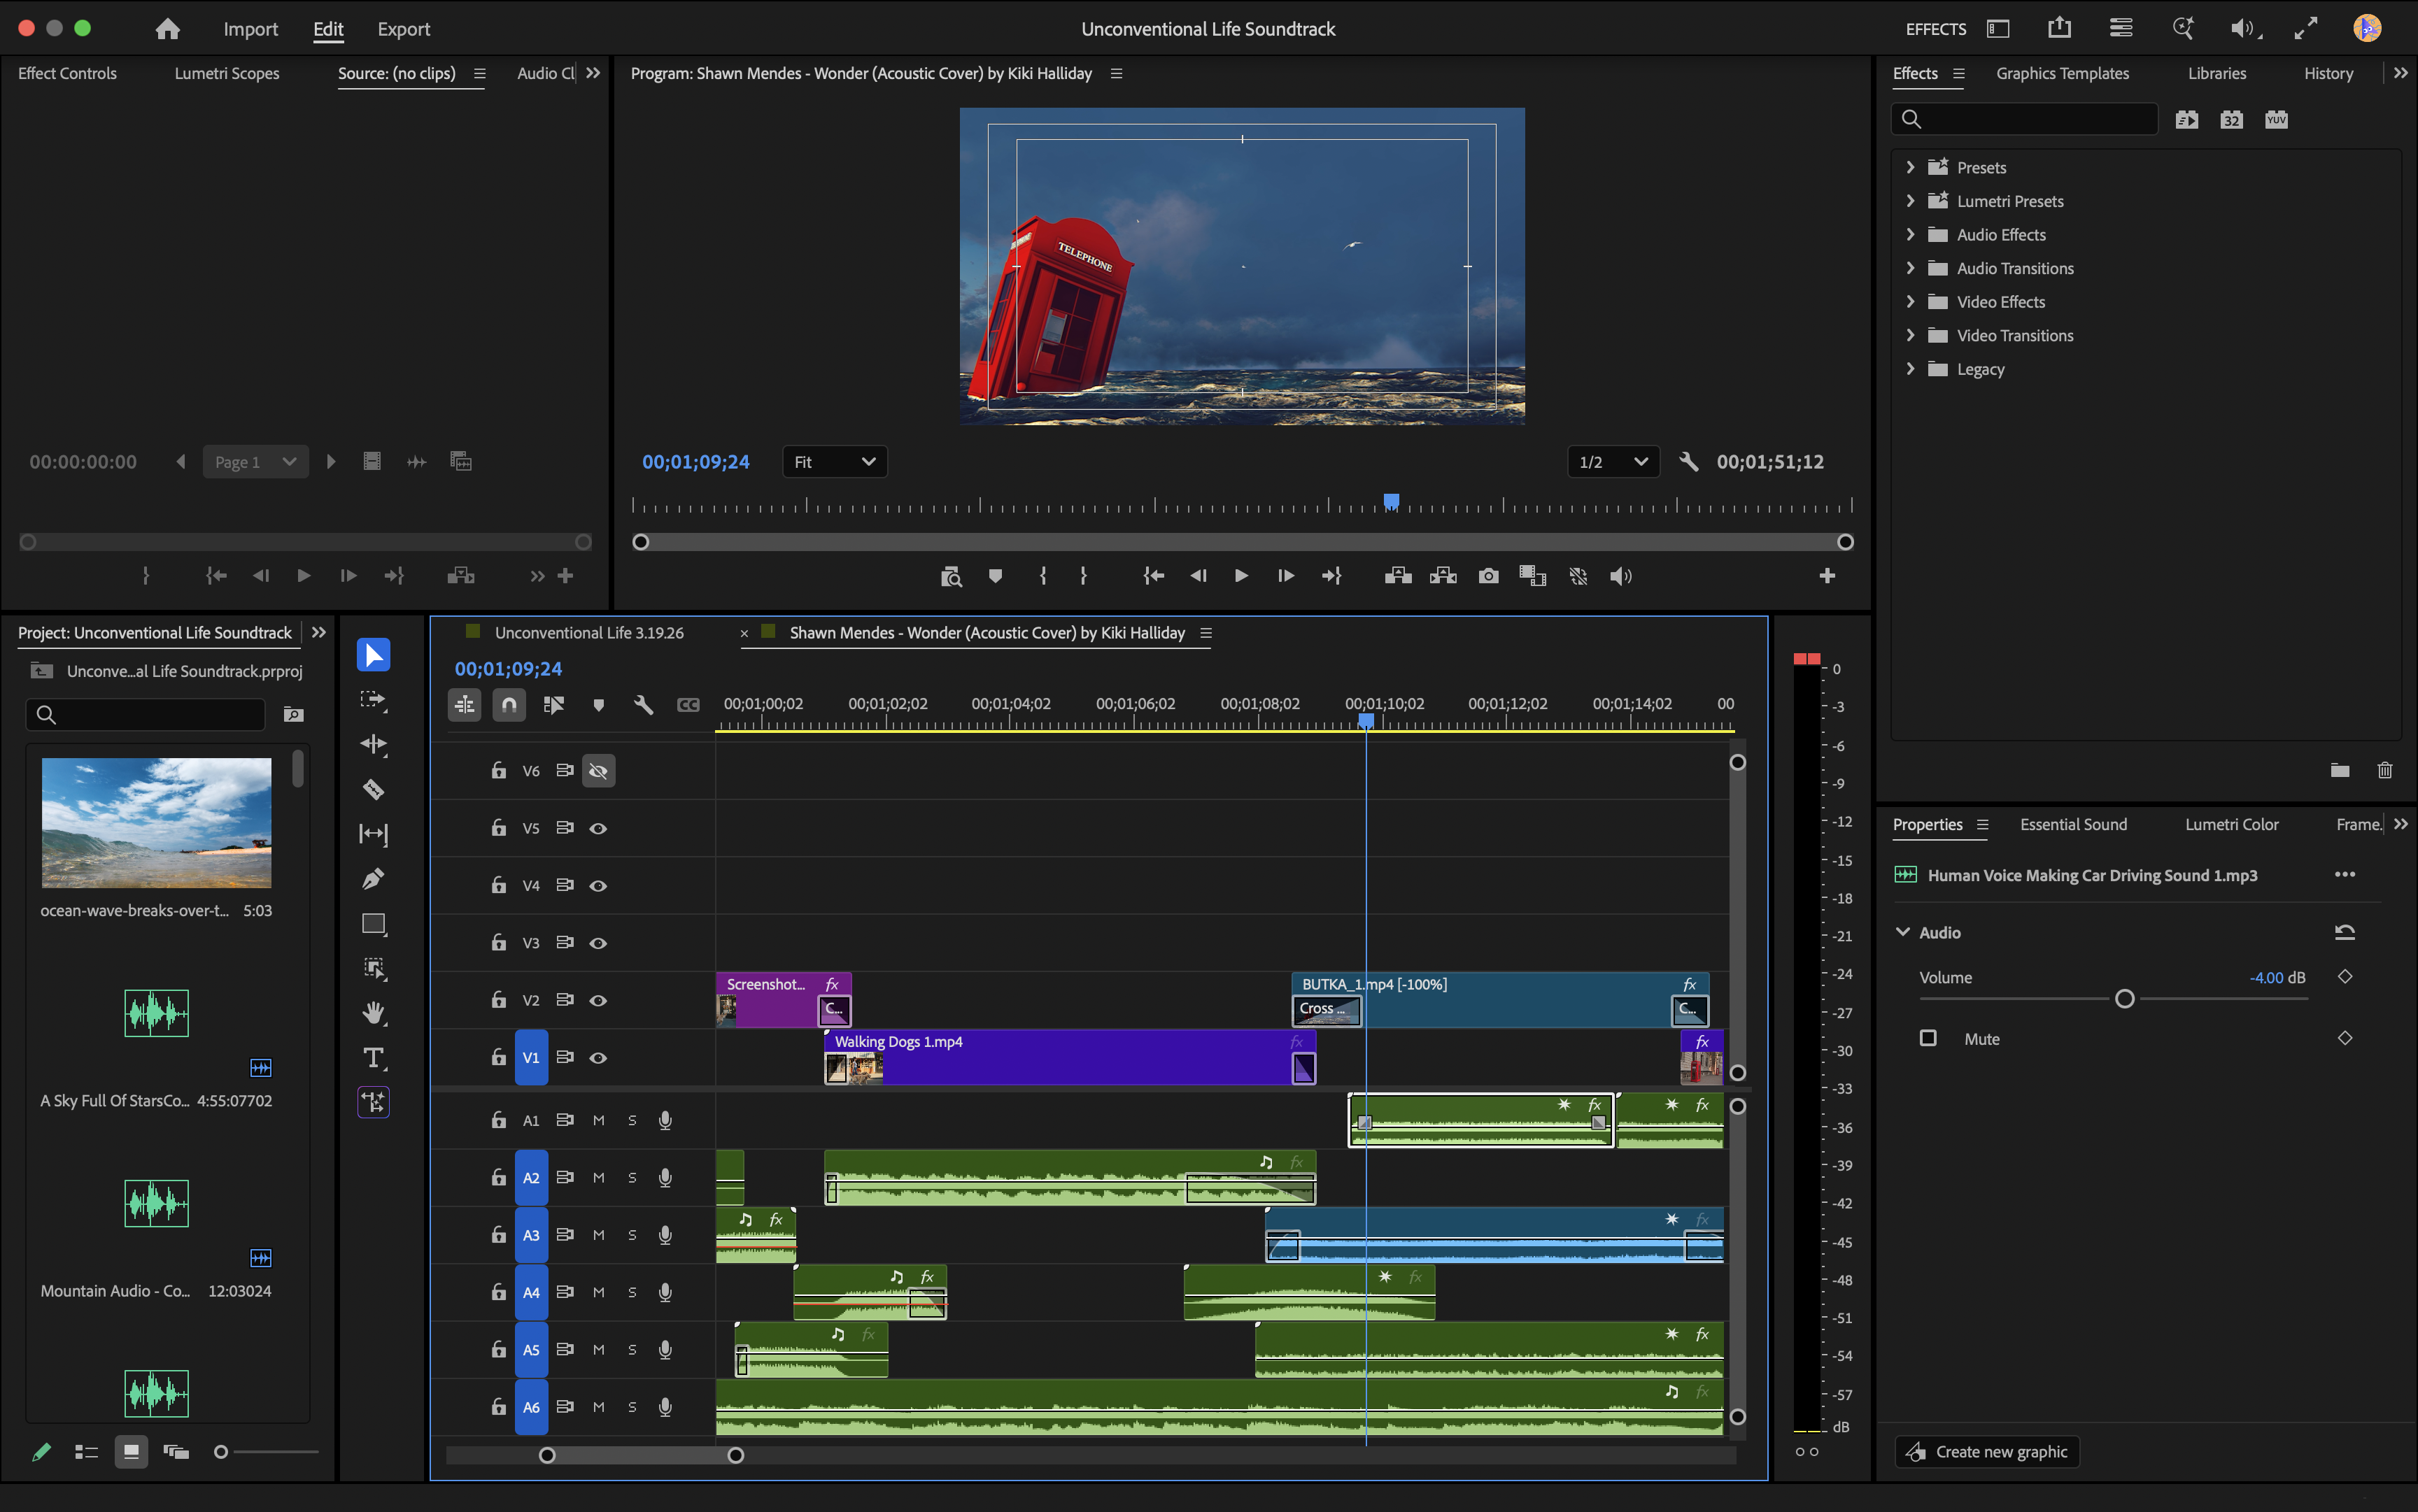The height and width of the screenshot is (1512, 2418).
Task: Click the Volume slider handle
Action: coord(2124,998)
